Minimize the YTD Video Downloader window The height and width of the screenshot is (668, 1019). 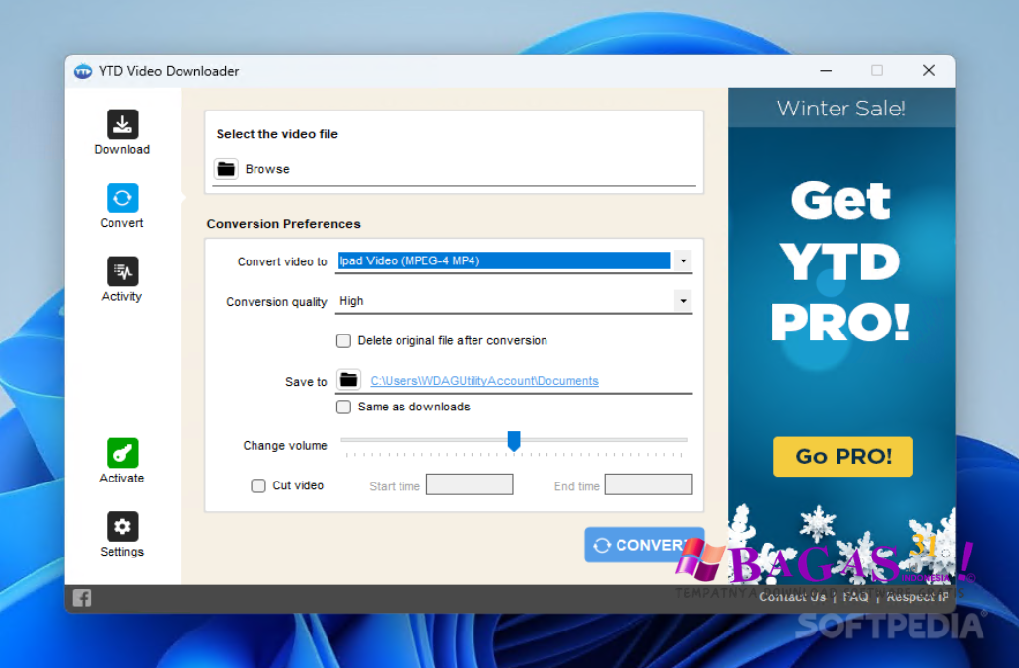826,70
